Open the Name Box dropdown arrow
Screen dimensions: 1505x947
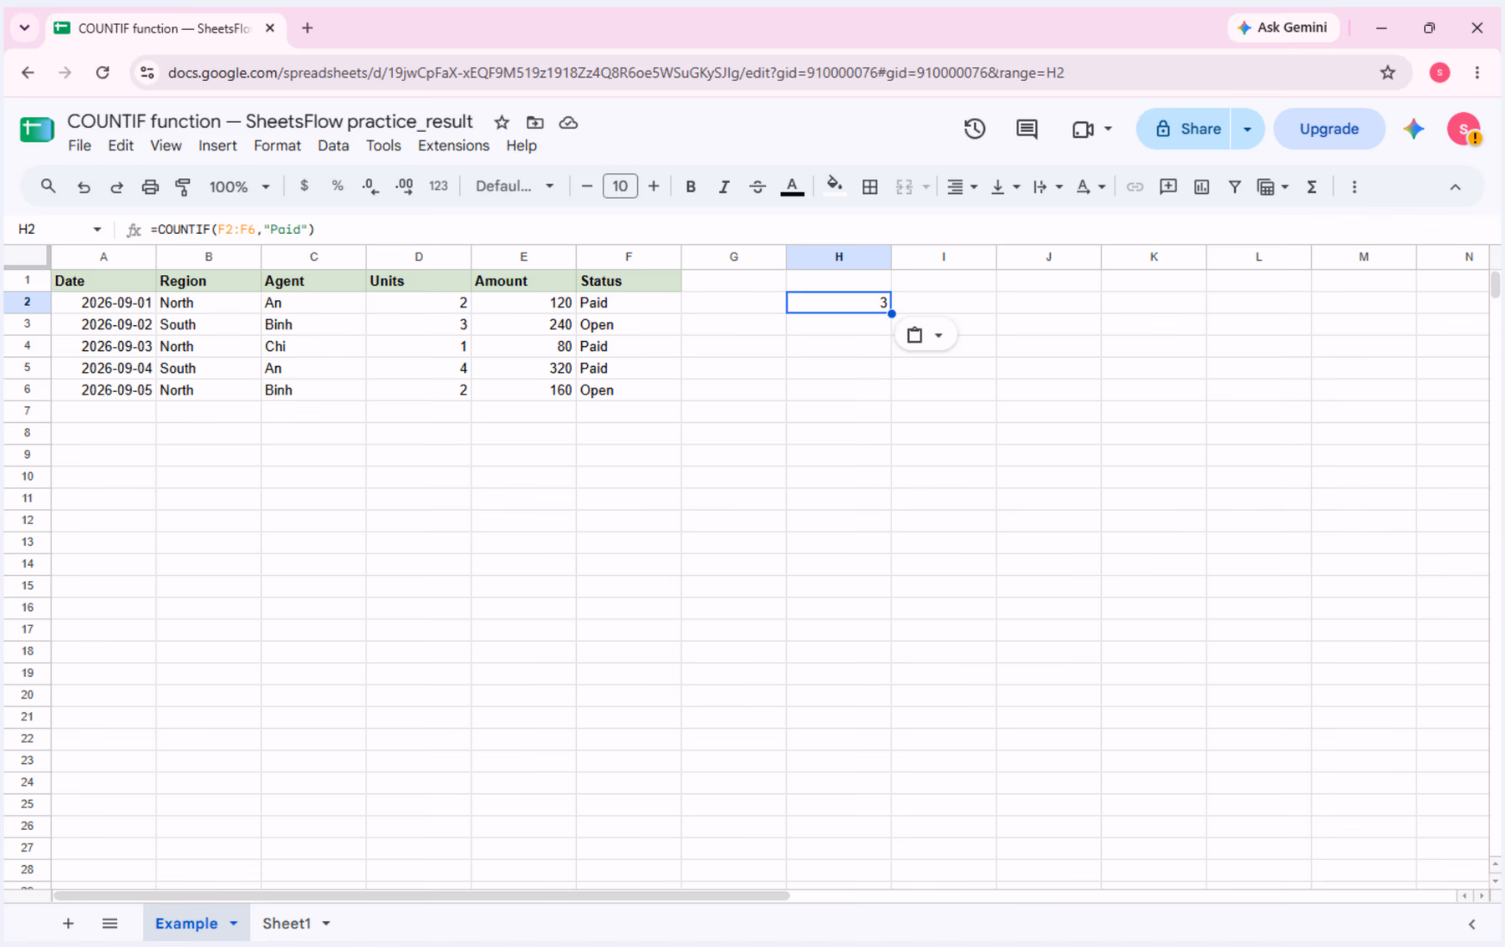97,229
